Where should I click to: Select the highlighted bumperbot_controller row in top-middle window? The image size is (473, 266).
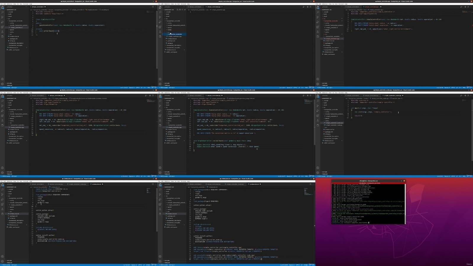pyautogui.click(x=174, y=34)
